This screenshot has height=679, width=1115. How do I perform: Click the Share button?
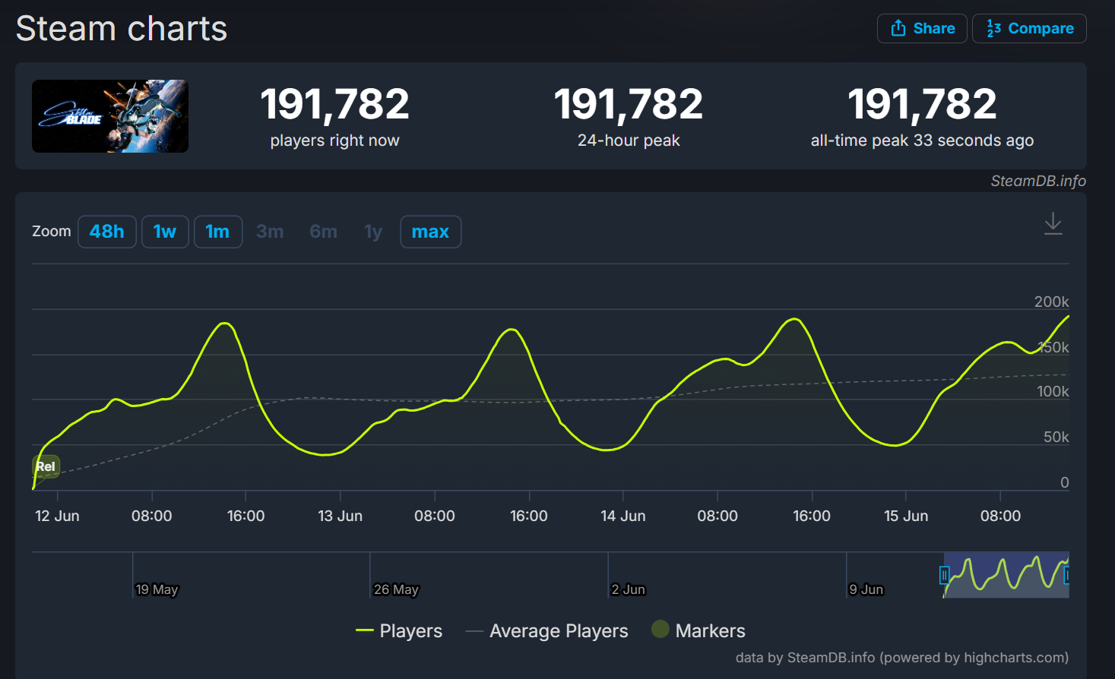[x=922, y=29]
